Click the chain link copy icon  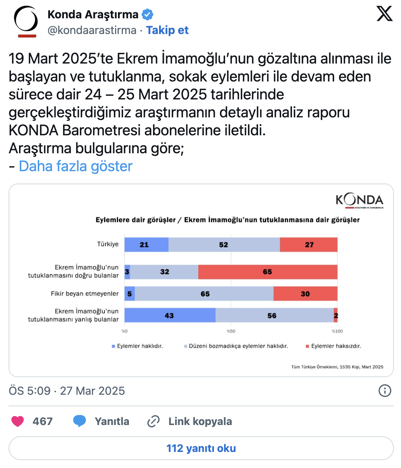pos(153,421)
